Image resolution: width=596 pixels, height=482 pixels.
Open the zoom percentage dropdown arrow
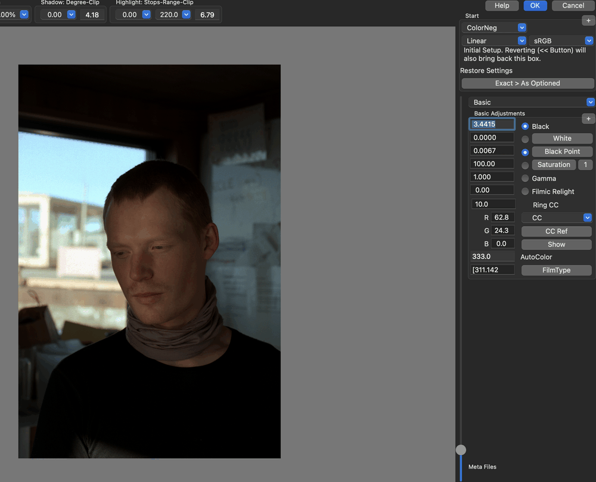click(x=24, y=14)
